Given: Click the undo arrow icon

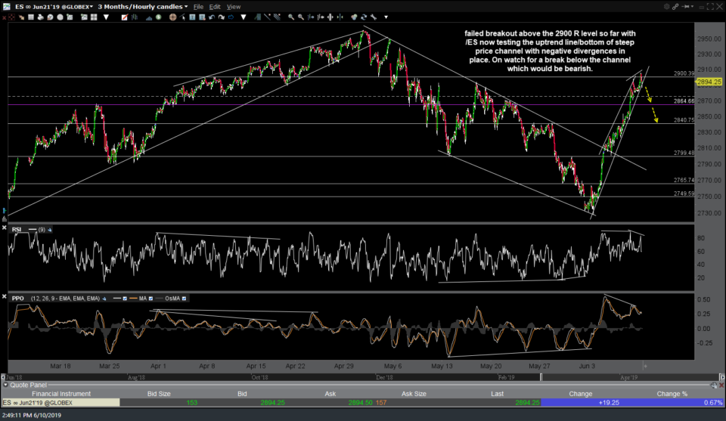Looking at the screenshot, I should tap(212, 17).
